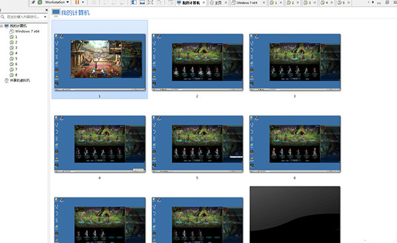
Task: Close the library sidebar panel
Action: (x=46, y=10)
